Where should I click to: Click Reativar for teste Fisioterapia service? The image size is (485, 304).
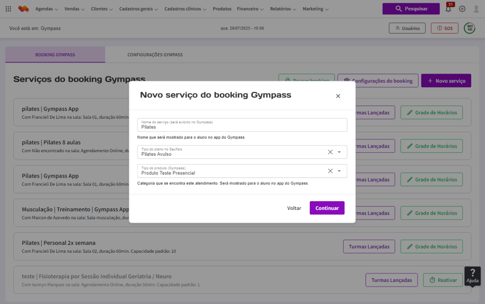[x=443, y=280]
